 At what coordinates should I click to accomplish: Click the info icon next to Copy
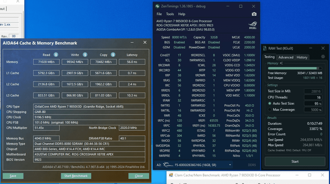(113, 55)
